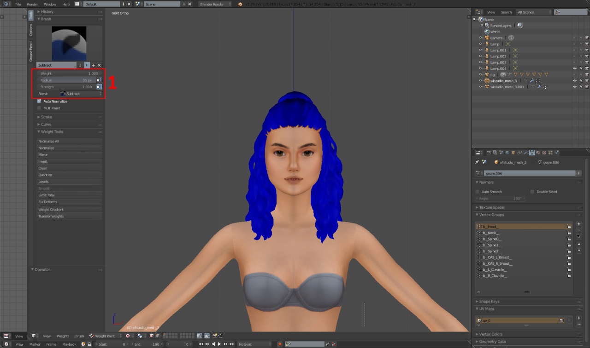Click the Weight Gradient button
Viewport: 590px width, 348px height.
click(69, 209)
